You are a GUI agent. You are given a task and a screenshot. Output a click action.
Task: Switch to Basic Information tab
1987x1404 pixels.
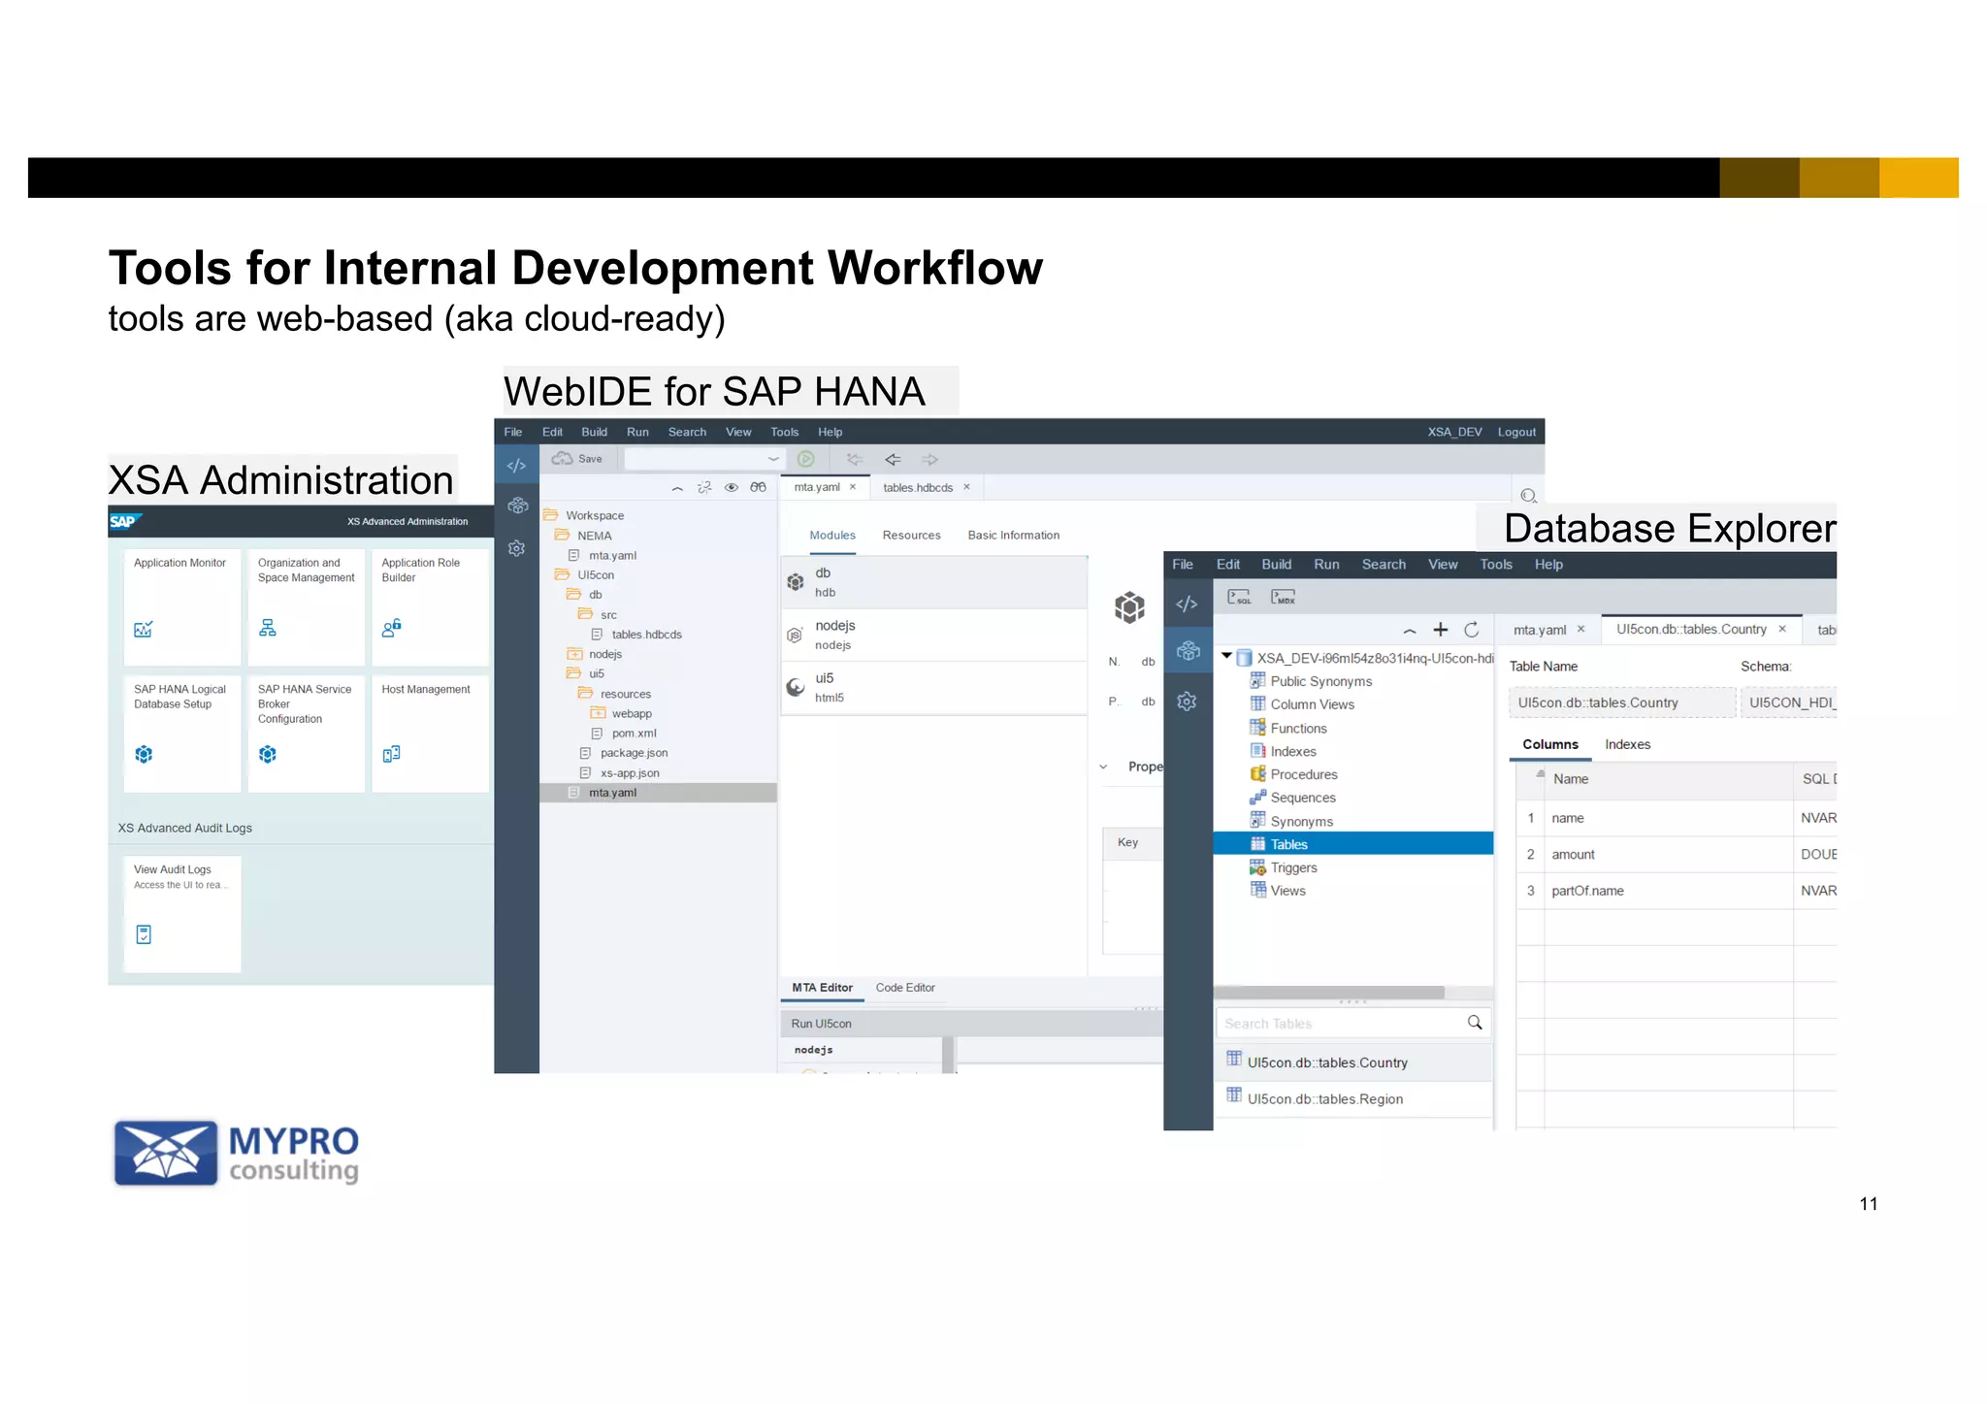1013,535
